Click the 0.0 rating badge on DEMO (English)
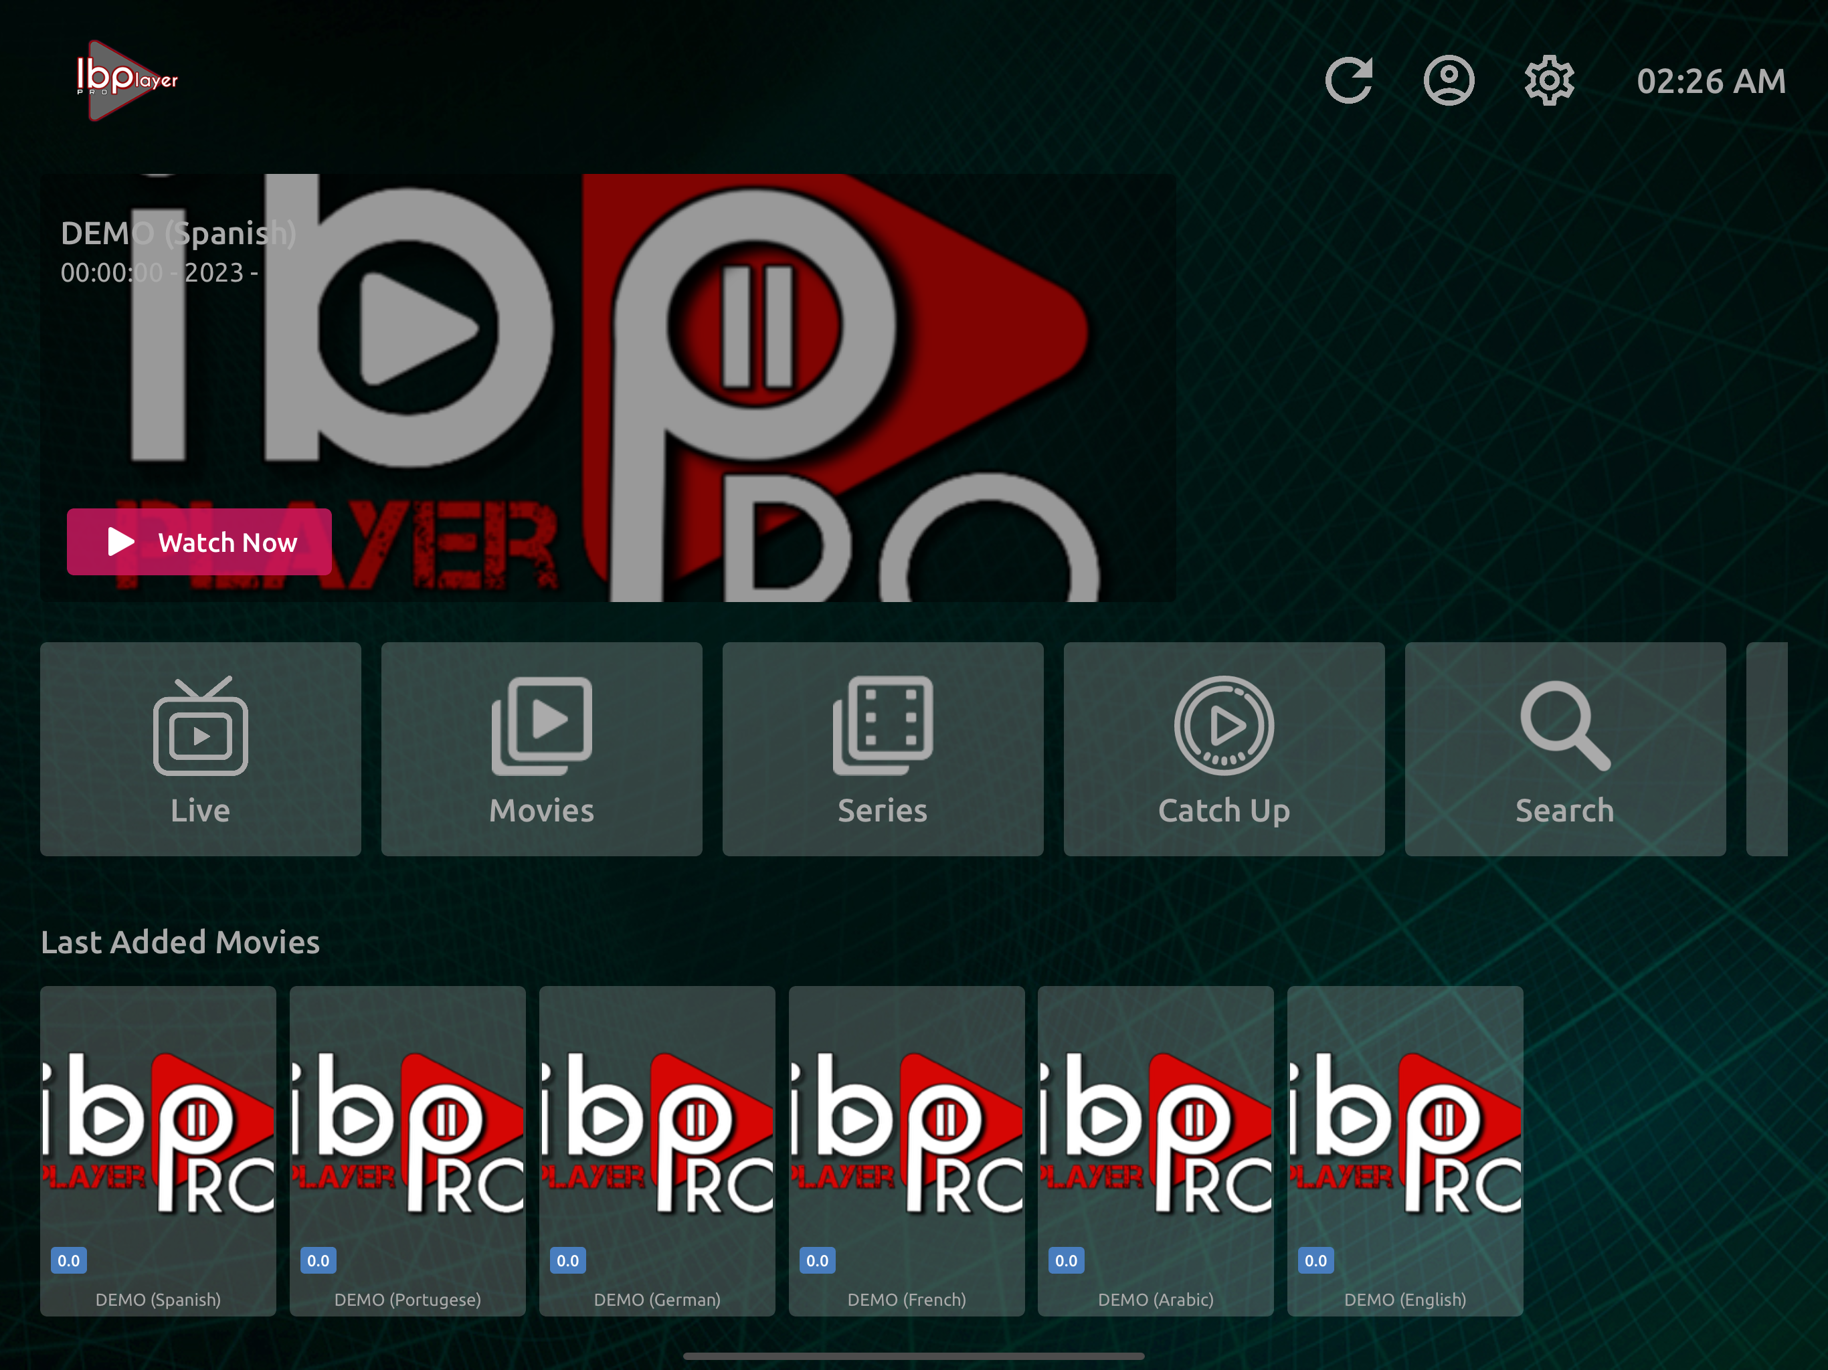Viewport: 1828px width, 1370px height. pyautogui.click(x=1315, y=1260)
